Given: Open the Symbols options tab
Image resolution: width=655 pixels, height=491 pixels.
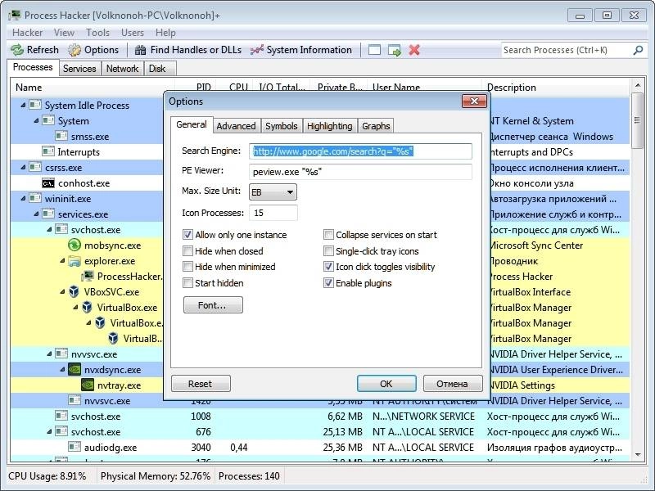Looking at the screenshot, I should tap(282, 126).
